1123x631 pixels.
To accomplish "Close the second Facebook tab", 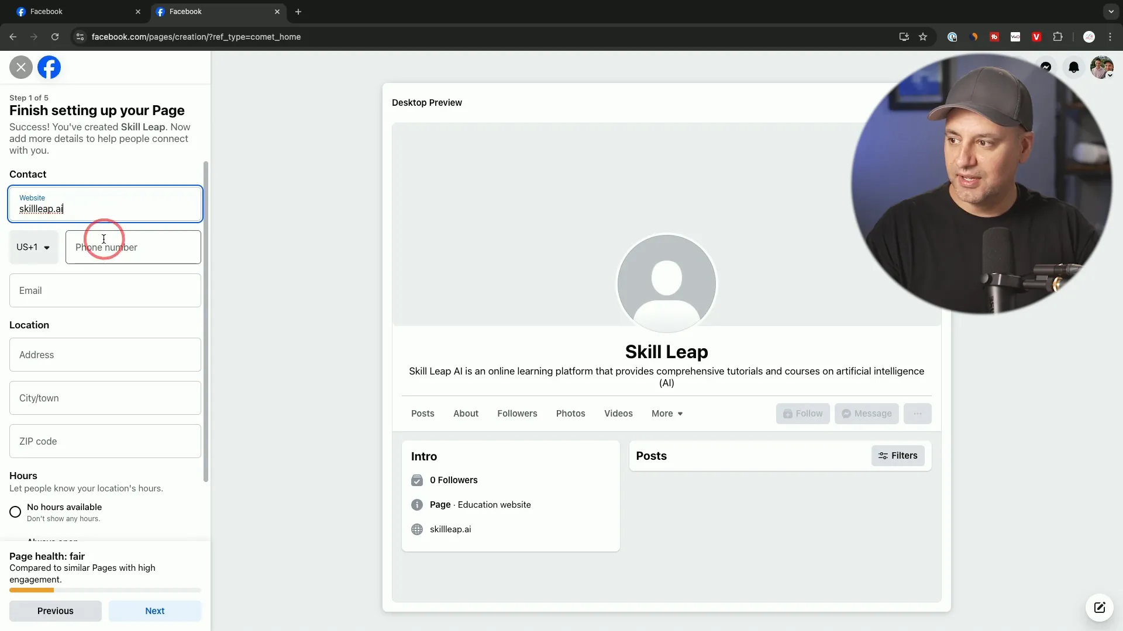I will tap(277, 12).
